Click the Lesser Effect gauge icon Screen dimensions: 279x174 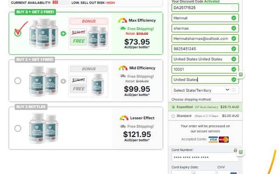click(x=124, y=118)
